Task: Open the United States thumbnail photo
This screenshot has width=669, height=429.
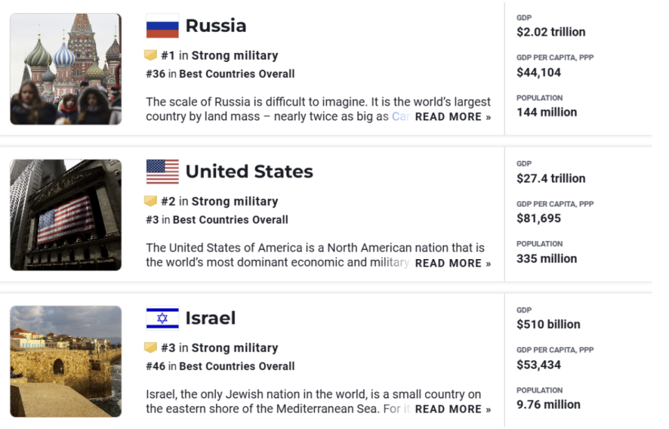Action: point(66,215)
